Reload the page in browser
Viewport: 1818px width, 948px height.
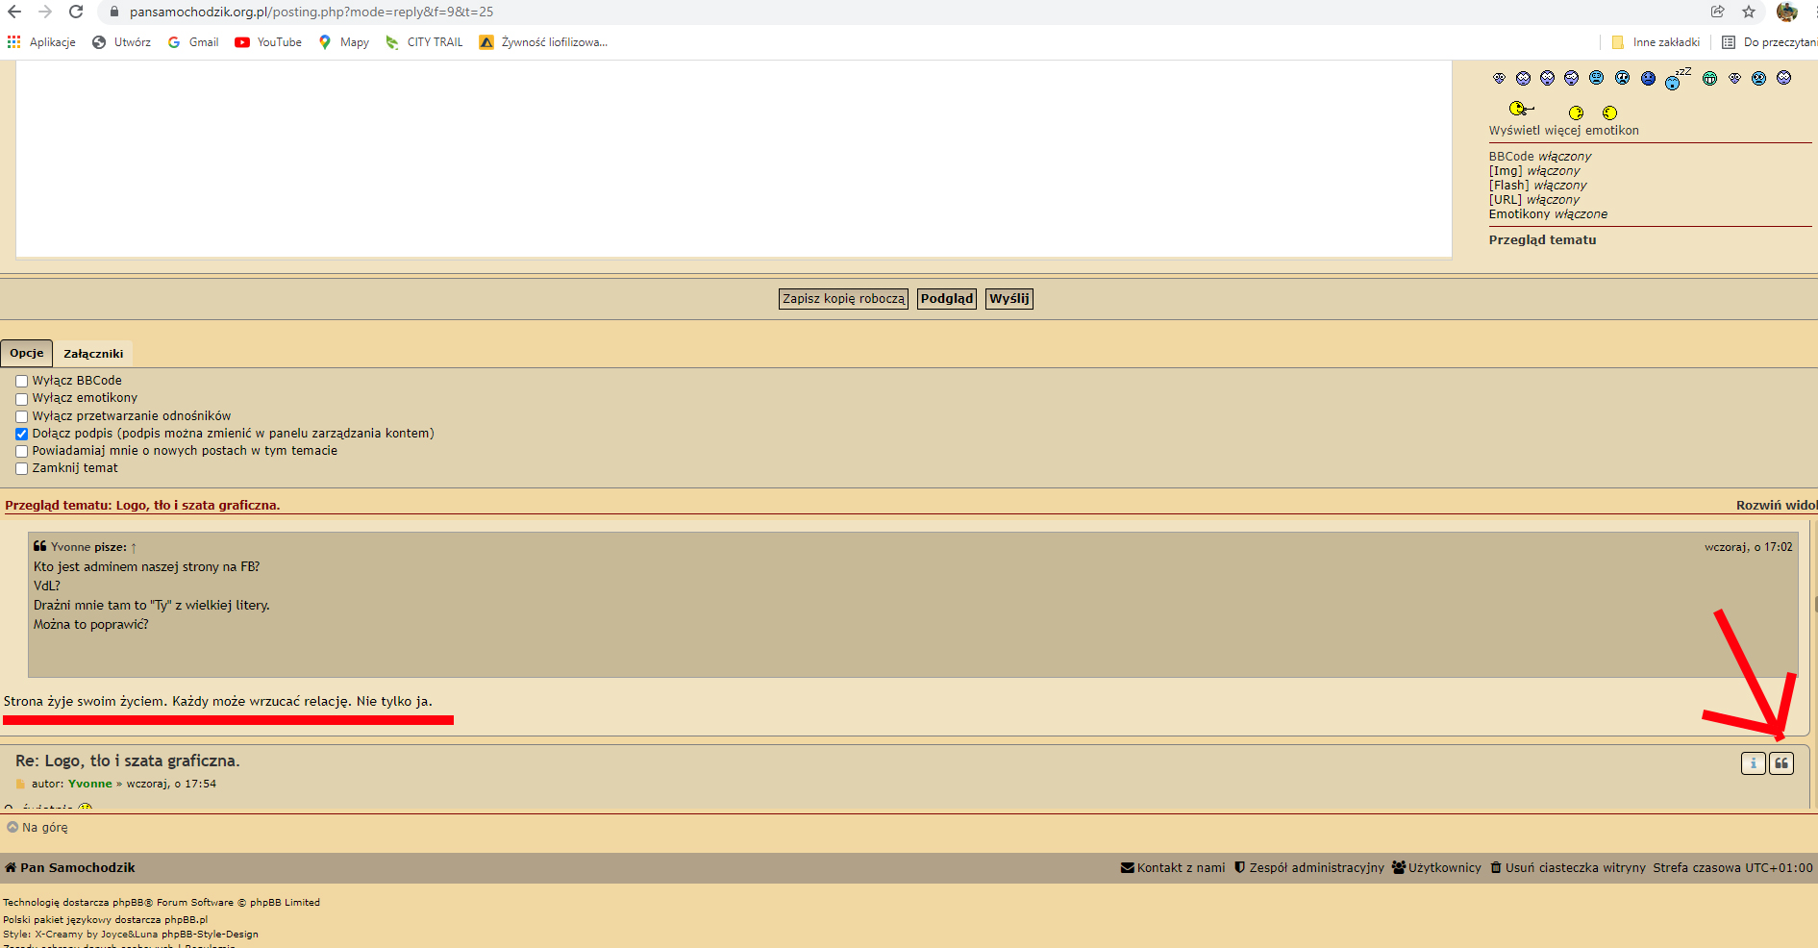pos(76,12)
